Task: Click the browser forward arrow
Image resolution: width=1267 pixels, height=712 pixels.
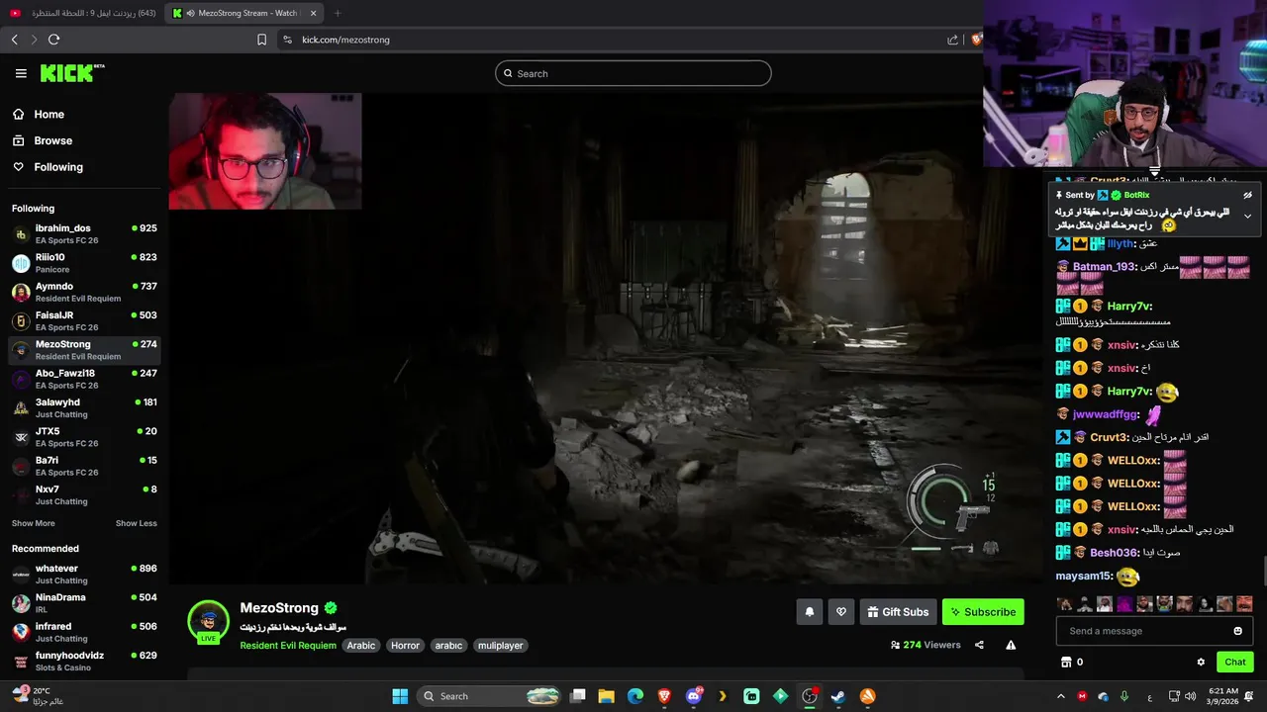Action: [x=34, y=40]
